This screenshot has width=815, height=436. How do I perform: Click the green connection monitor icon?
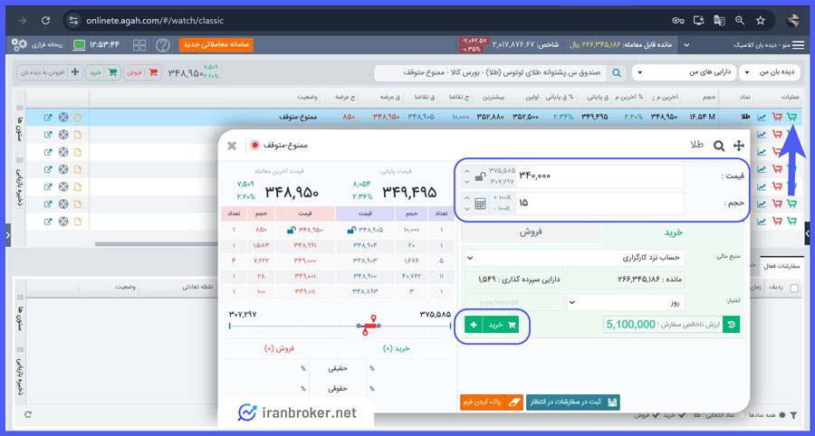coord(79,45)
